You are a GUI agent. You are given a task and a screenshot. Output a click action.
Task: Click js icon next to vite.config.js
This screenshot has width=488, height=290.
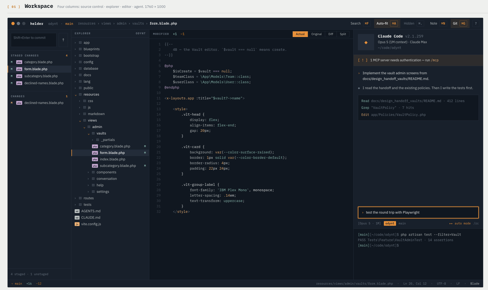(x=77, y=224)
